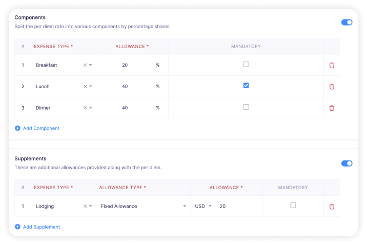Uncheck the Mandatory box for Lunch
Screen dimensions: 367x245
pos(246,86)
